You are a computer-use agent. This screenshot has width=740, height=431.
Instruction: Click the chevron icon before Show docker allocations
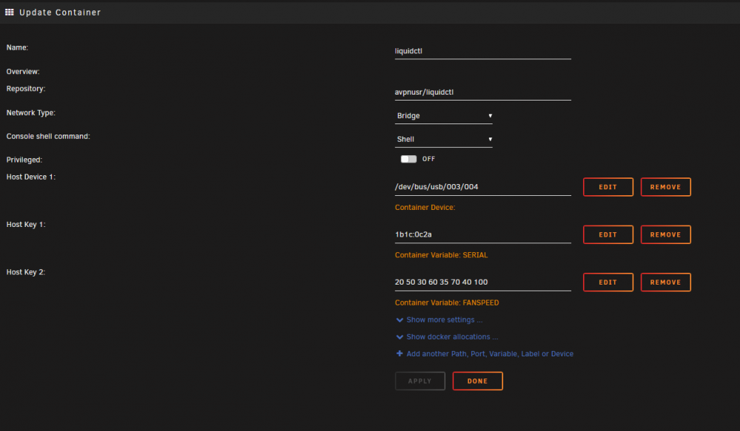click(x=400, y=337)
